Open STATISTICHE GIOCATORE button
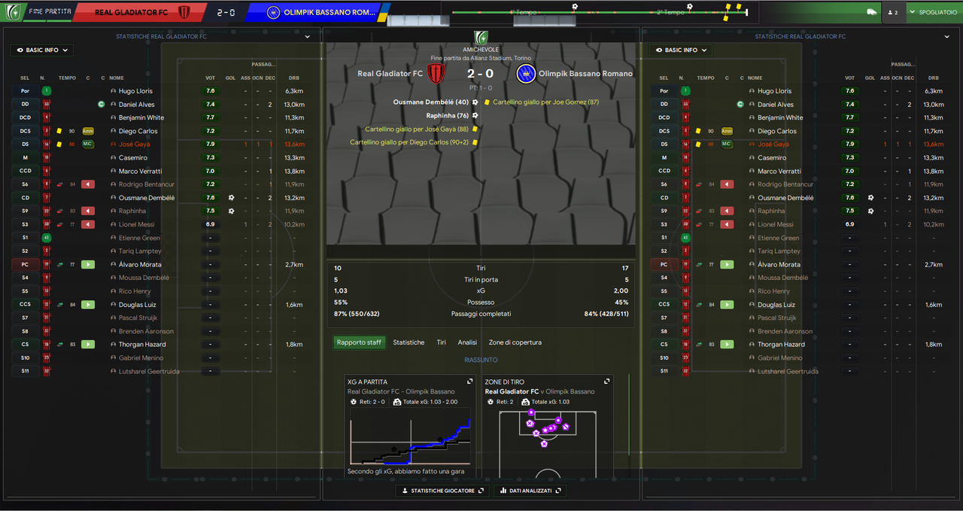This screenshot has height=511, width=963. [x=442, y=491]
